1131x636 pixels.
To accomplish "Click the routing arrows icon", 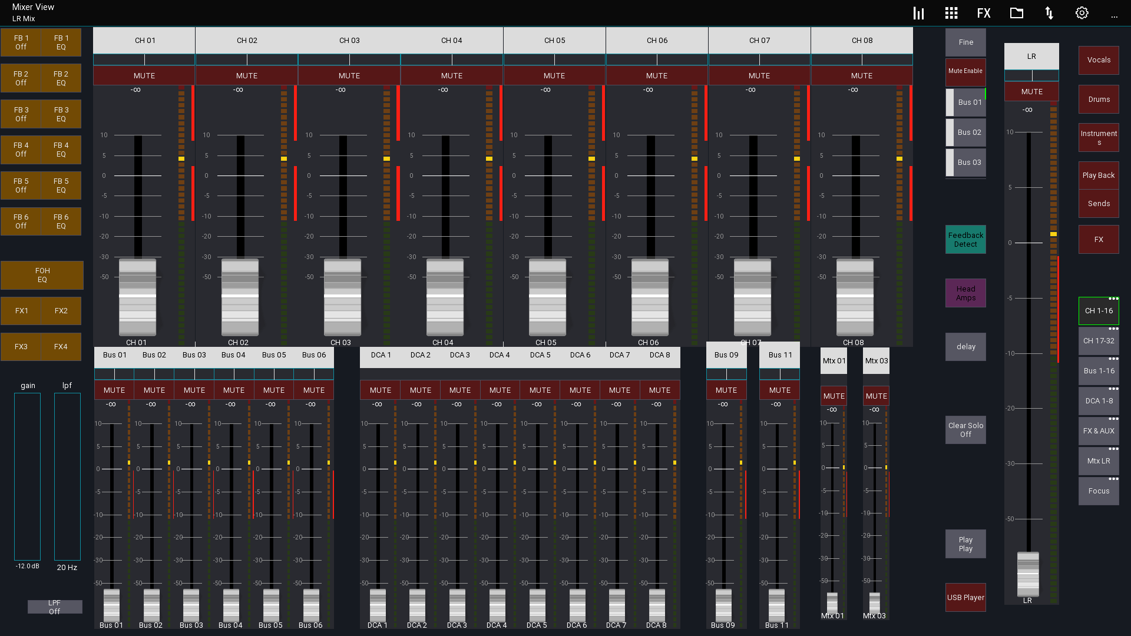I will click(x=1049, y=13).
